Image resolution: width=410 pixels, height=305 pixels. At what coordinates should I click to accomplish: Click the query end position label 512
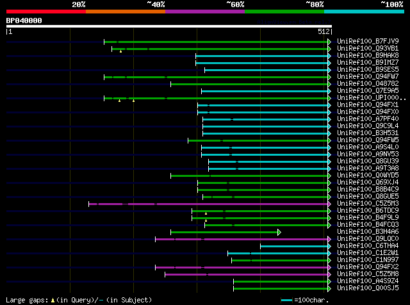(324, 31)
